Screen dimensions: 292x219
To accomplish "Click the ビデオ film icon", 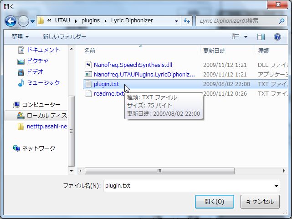I will click(x=21, y=72).
